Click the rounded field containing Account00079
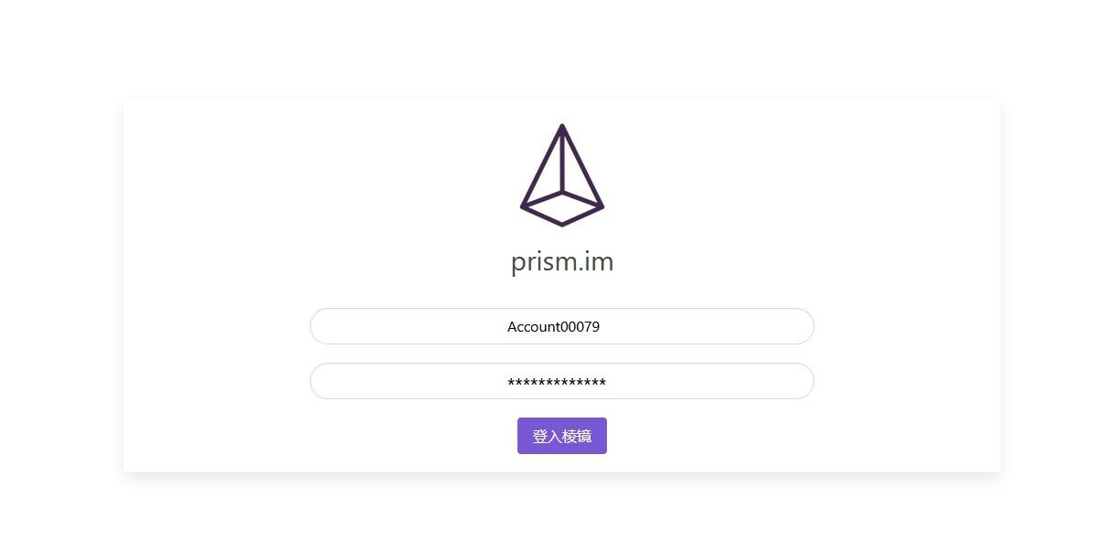This screenshot has height=550, width=1118. tap(562, 326)
